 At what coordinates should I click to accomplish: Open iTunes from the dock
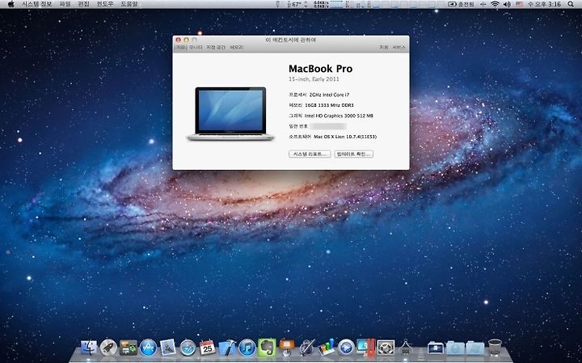click(247, 348)
